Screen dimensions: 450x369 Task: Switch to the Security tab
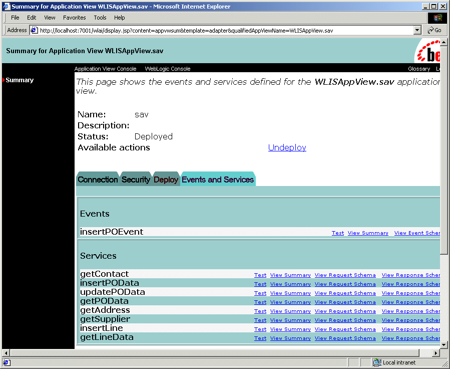136,179
